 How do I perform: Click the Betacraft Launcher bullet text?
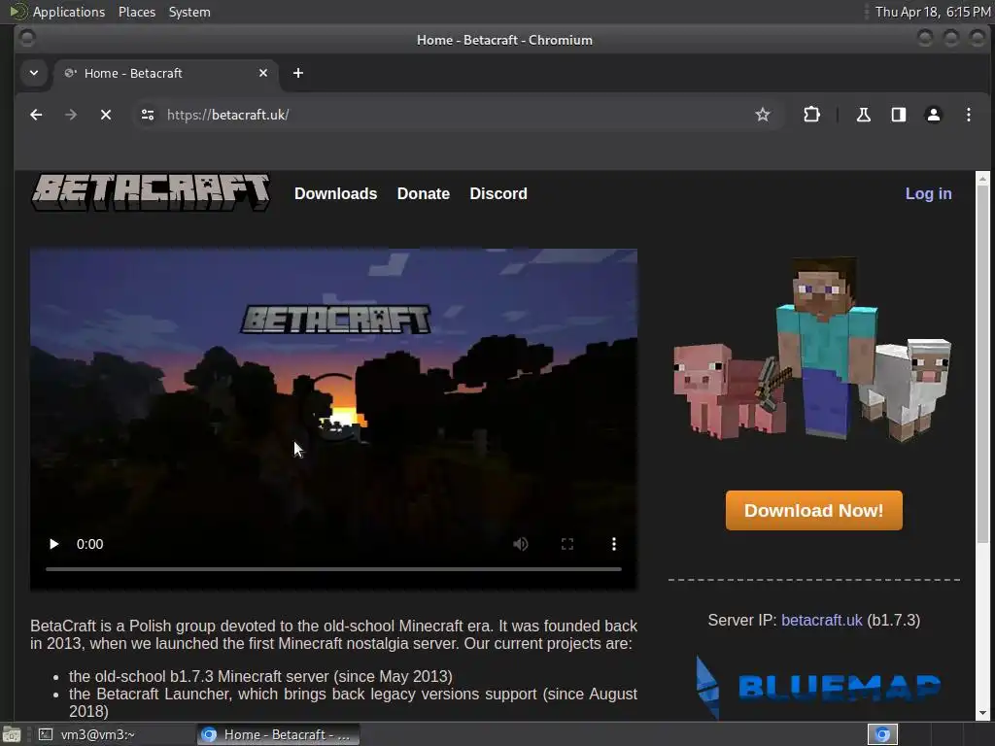click(x=353, y=702)
